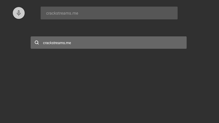
Task: Open the suggested result crackstreams.me
Action: 109,43
